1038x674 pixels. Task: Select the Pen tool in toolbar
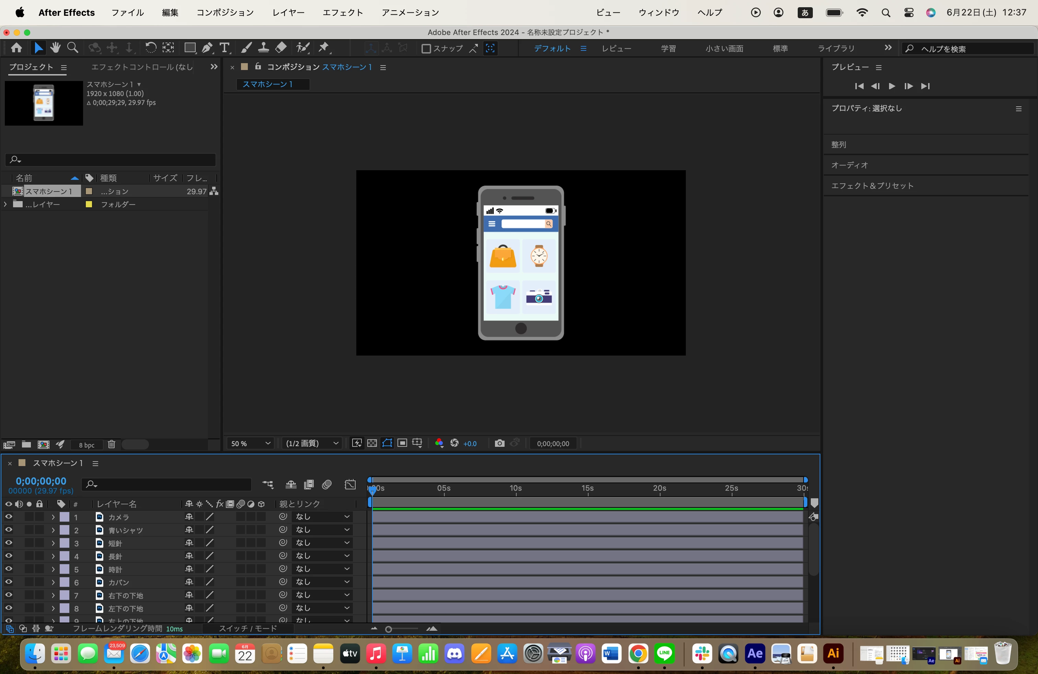[207, 48]
